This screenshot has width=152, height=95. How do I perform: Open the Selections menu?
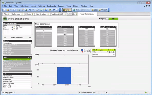(24, 6)
